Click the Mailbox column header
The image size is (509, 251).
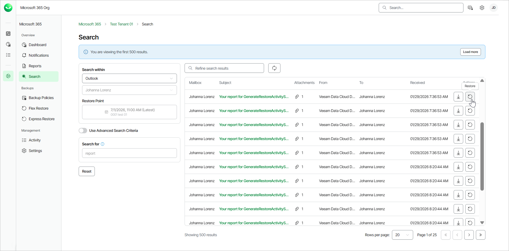point(195,83)
